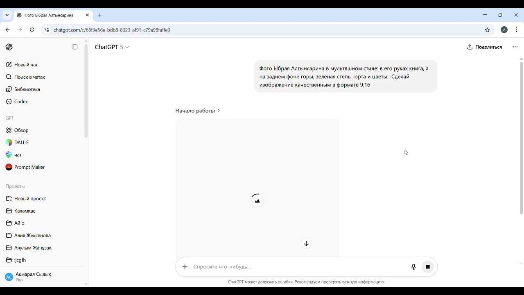Click the Проекты section header

15,186
